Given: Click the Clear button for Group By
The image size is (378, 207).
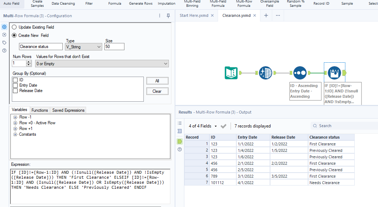Looking at the screenshot, I should click(x=157, y=91).
